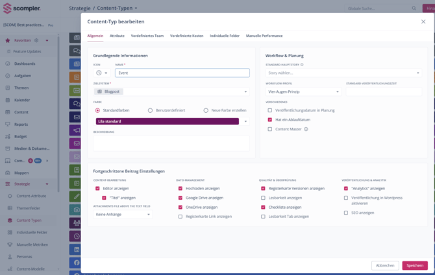
Task: Open the clock icon picker dropdown
Action: point(102,73)
